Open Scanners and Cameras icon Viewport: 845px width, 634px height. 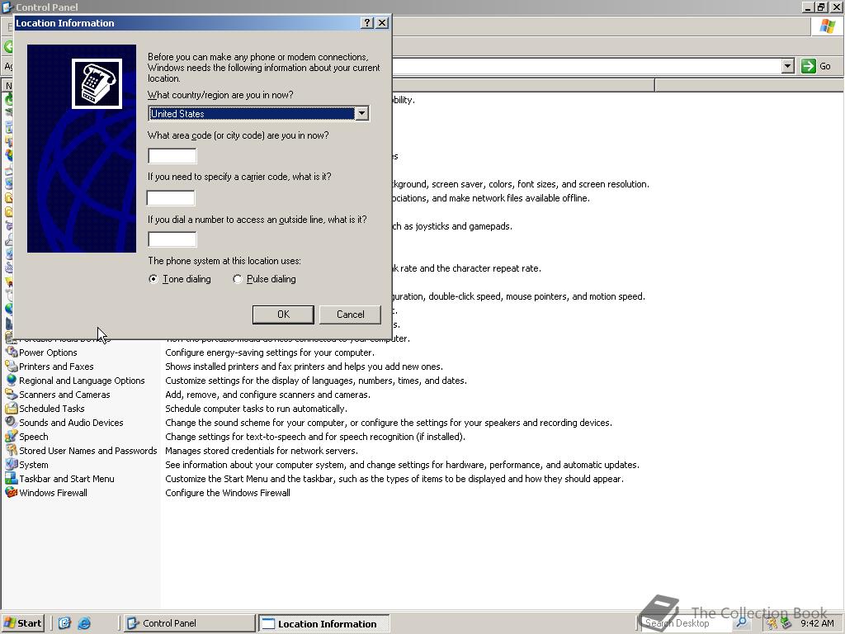tap(12, 394)
